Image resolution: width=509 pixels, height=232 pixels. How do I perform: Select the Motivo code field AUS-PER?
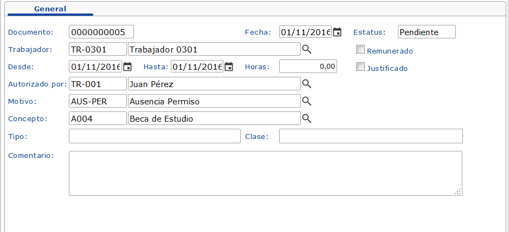coord(98,101)
